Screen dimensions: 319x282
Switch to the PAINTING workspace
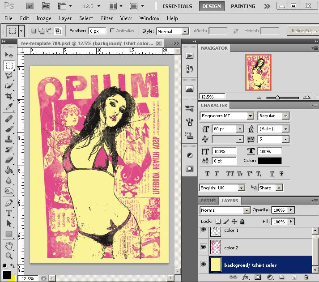click(243, 6)
